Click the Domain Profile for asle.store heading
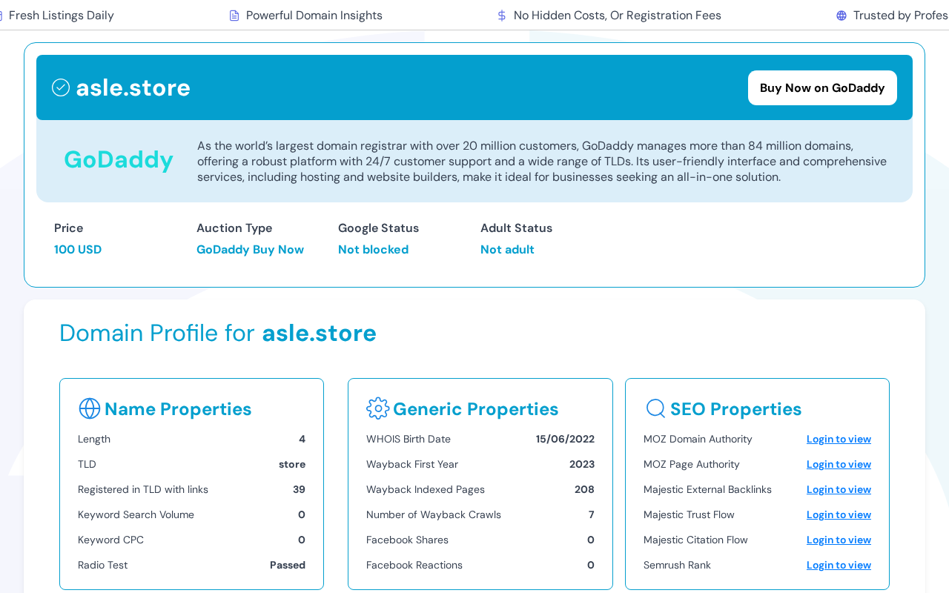This screenshot has height=593, width=949. 218,333
